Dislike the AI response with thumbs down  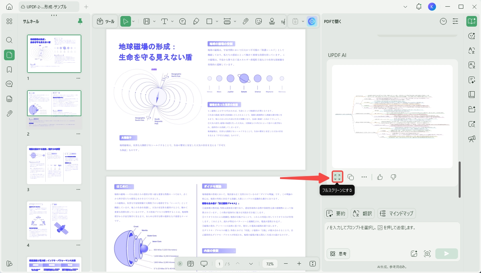point(393,177)
